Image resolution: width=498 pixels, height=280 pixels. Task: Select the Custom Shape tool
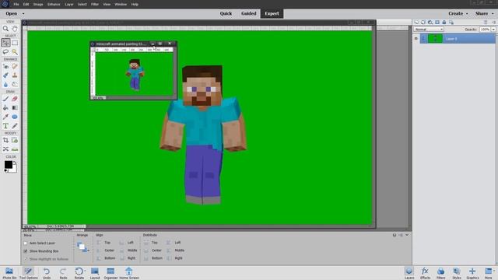15,117
